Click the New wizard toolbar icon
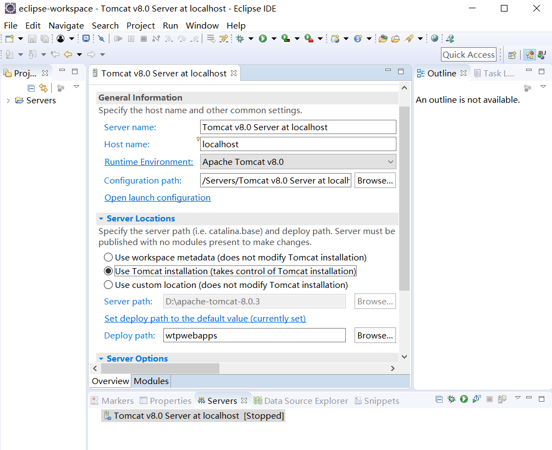The image size is (552, 450). click(9, 38)
